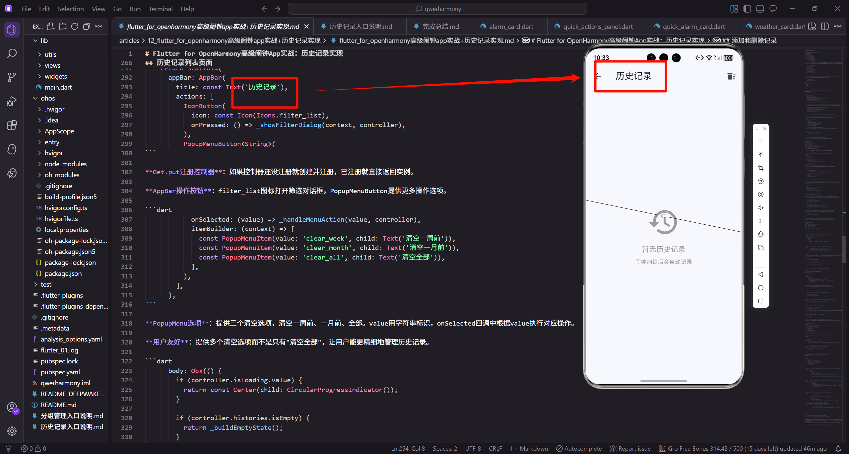Change the Markdown language mode
This screenshot has width=849, height=454.
coord(534,449)
